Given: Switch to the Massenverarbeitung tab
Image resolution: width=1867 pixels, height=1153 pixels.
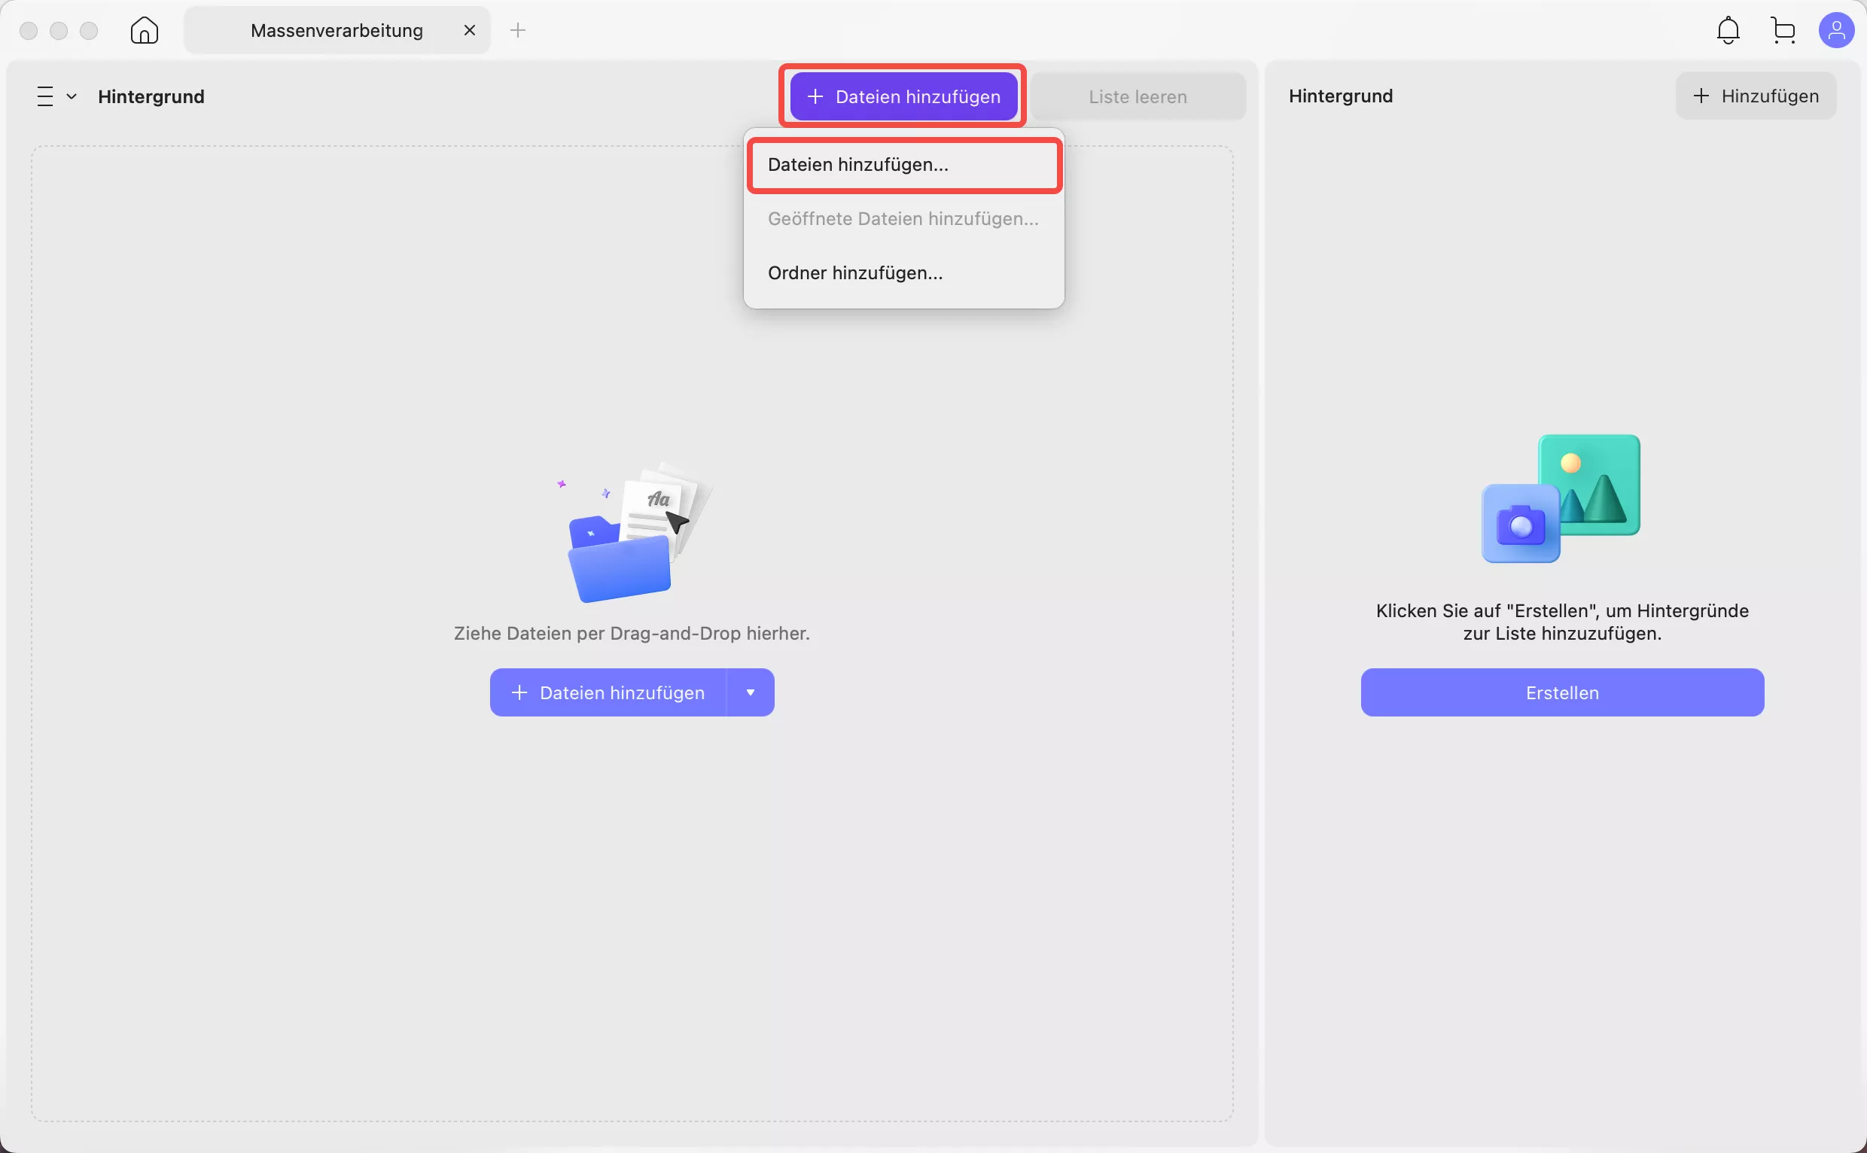Looking at the screenshot, I should 337,31.
